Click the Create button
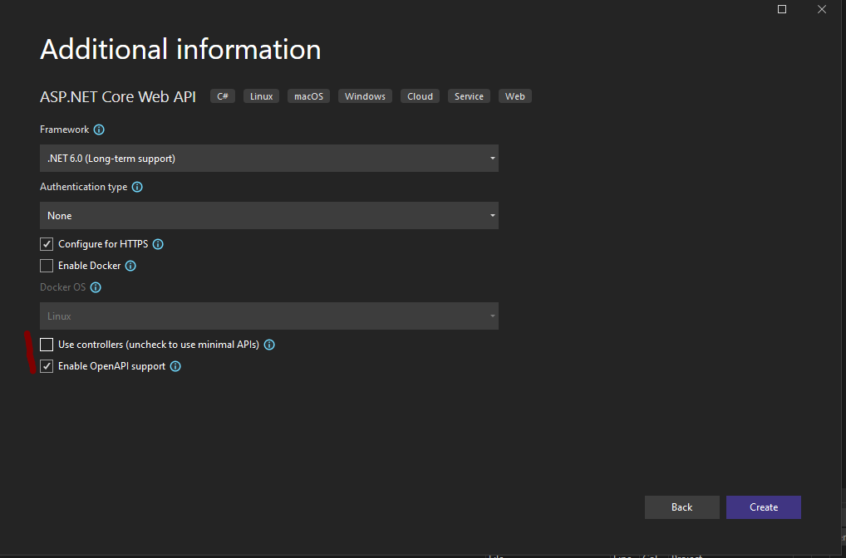The image size is (846, 558). tap(763, 507)
